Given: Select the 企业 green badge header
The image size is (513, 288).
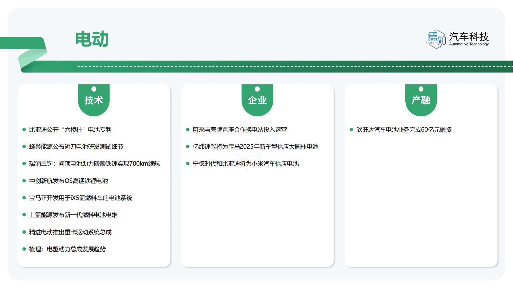Looking at the screenshot, I should (x=257, y=100).
